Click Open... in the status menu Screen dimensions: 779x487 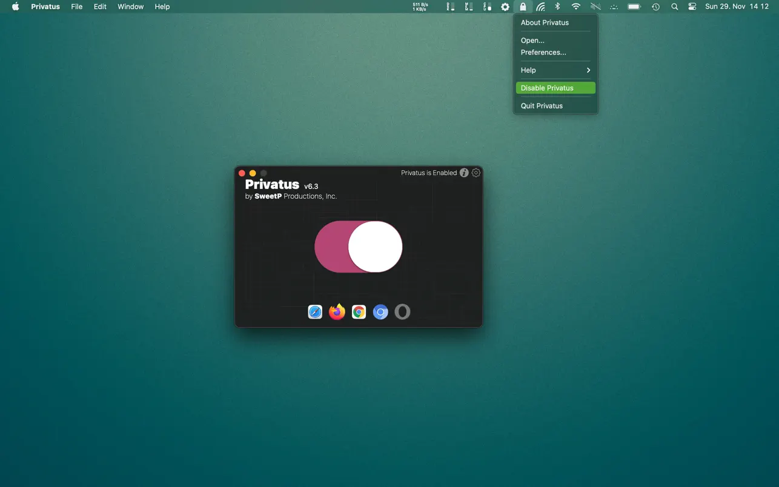pyautogui.click(x=532, y=40)
